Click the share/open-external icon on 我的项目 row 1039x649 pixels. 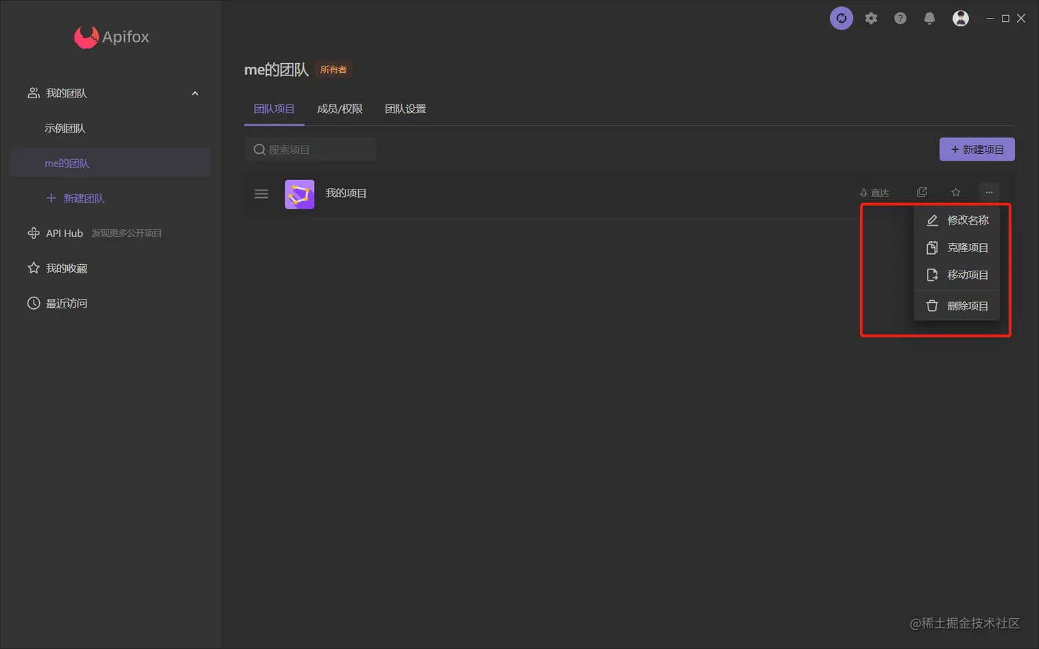(921, 192)
